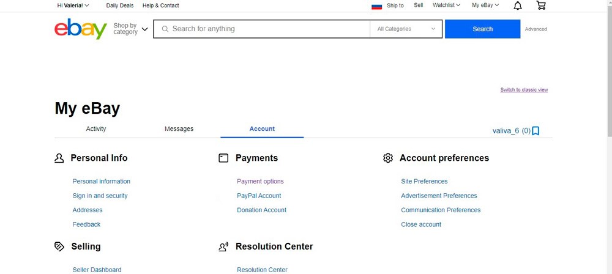Open Addresses link

tap(88, 210)
